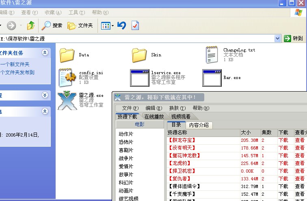Screen dimensions: 307x201
Task: Click the Go (转到) button
Action: [294, 38]
